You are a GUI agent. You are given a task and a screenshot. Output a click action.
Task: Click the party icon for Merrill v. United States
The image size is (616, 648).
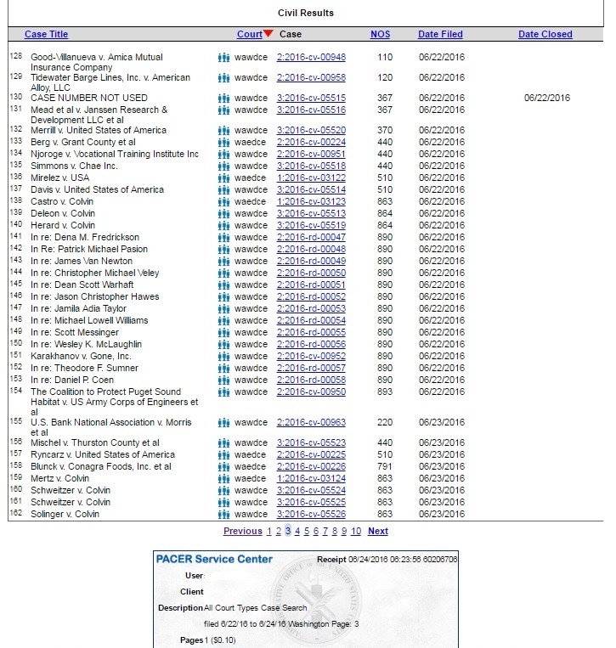click(224, 131)
